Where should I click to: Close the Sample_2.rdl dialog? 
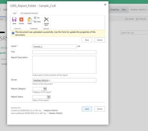click(x=105, y=4)
